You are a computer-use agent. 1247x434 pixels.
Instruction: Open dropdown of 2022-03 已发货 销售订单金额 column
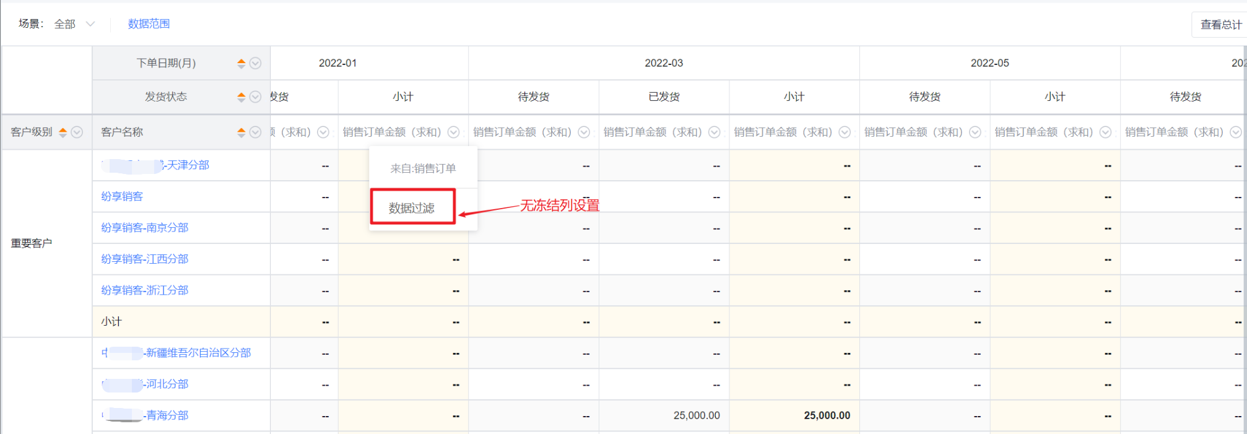[715, 132]
